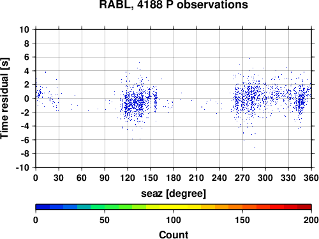Click the -10 tick label on y-axis
Screen dimensions: 319x239
[x=22, y=167]
